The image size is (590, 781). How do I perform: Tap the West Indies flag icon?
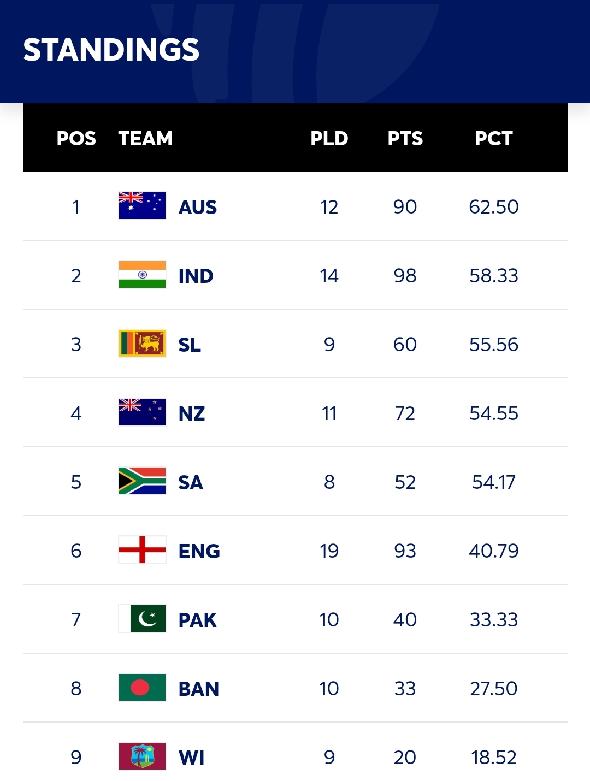coord(142,756)
